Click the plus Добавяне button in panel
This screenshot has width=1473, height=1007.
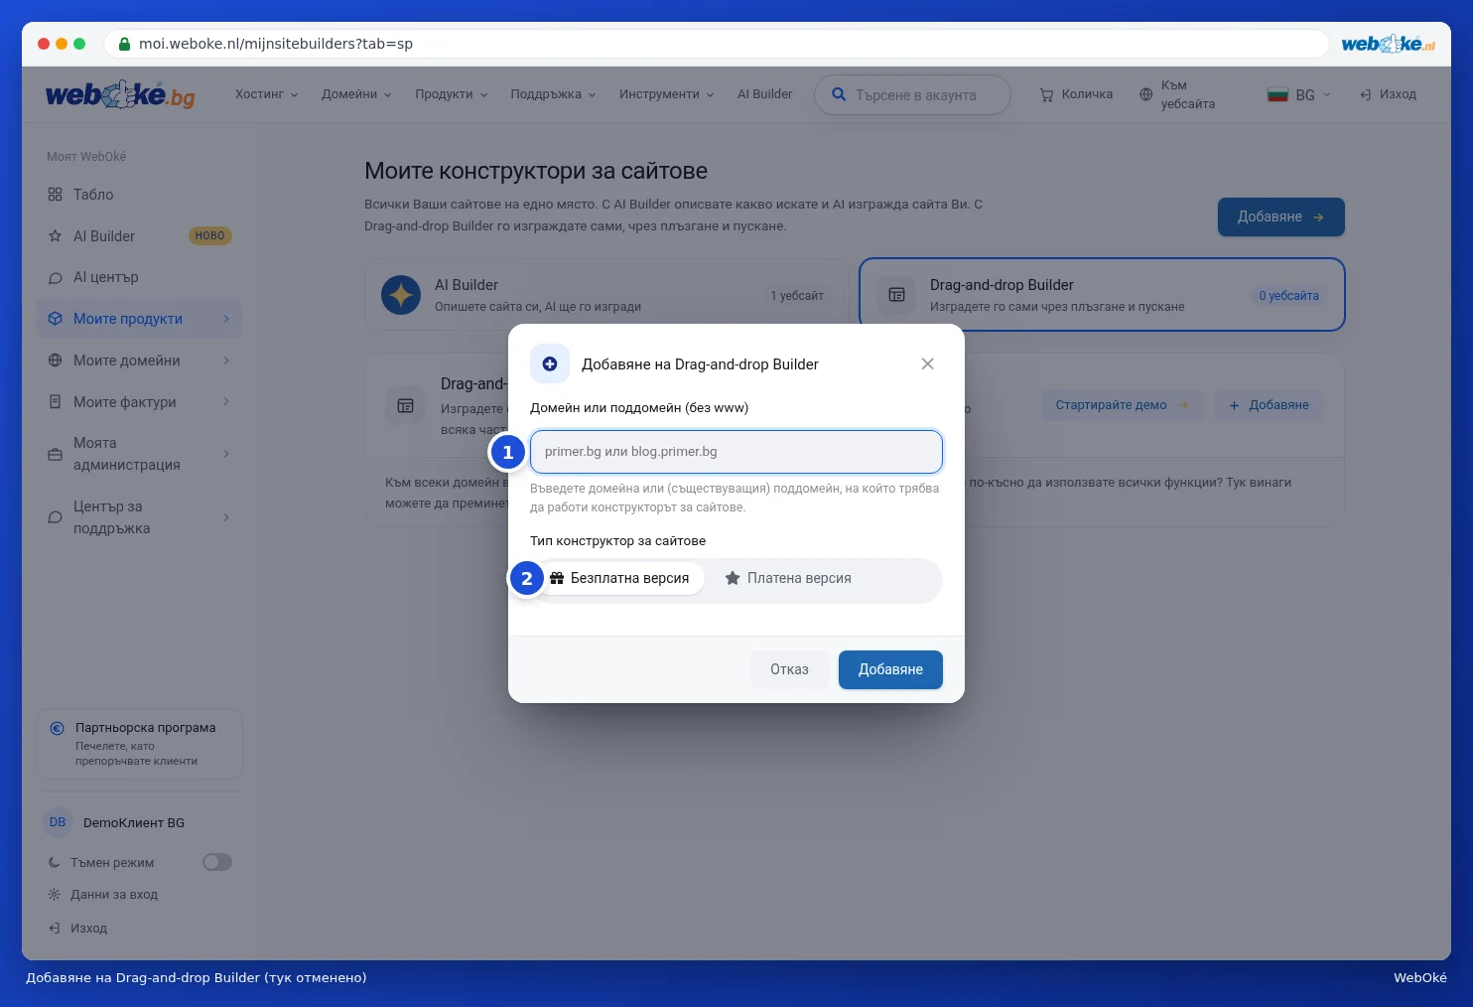click(x=1268, y=405)
